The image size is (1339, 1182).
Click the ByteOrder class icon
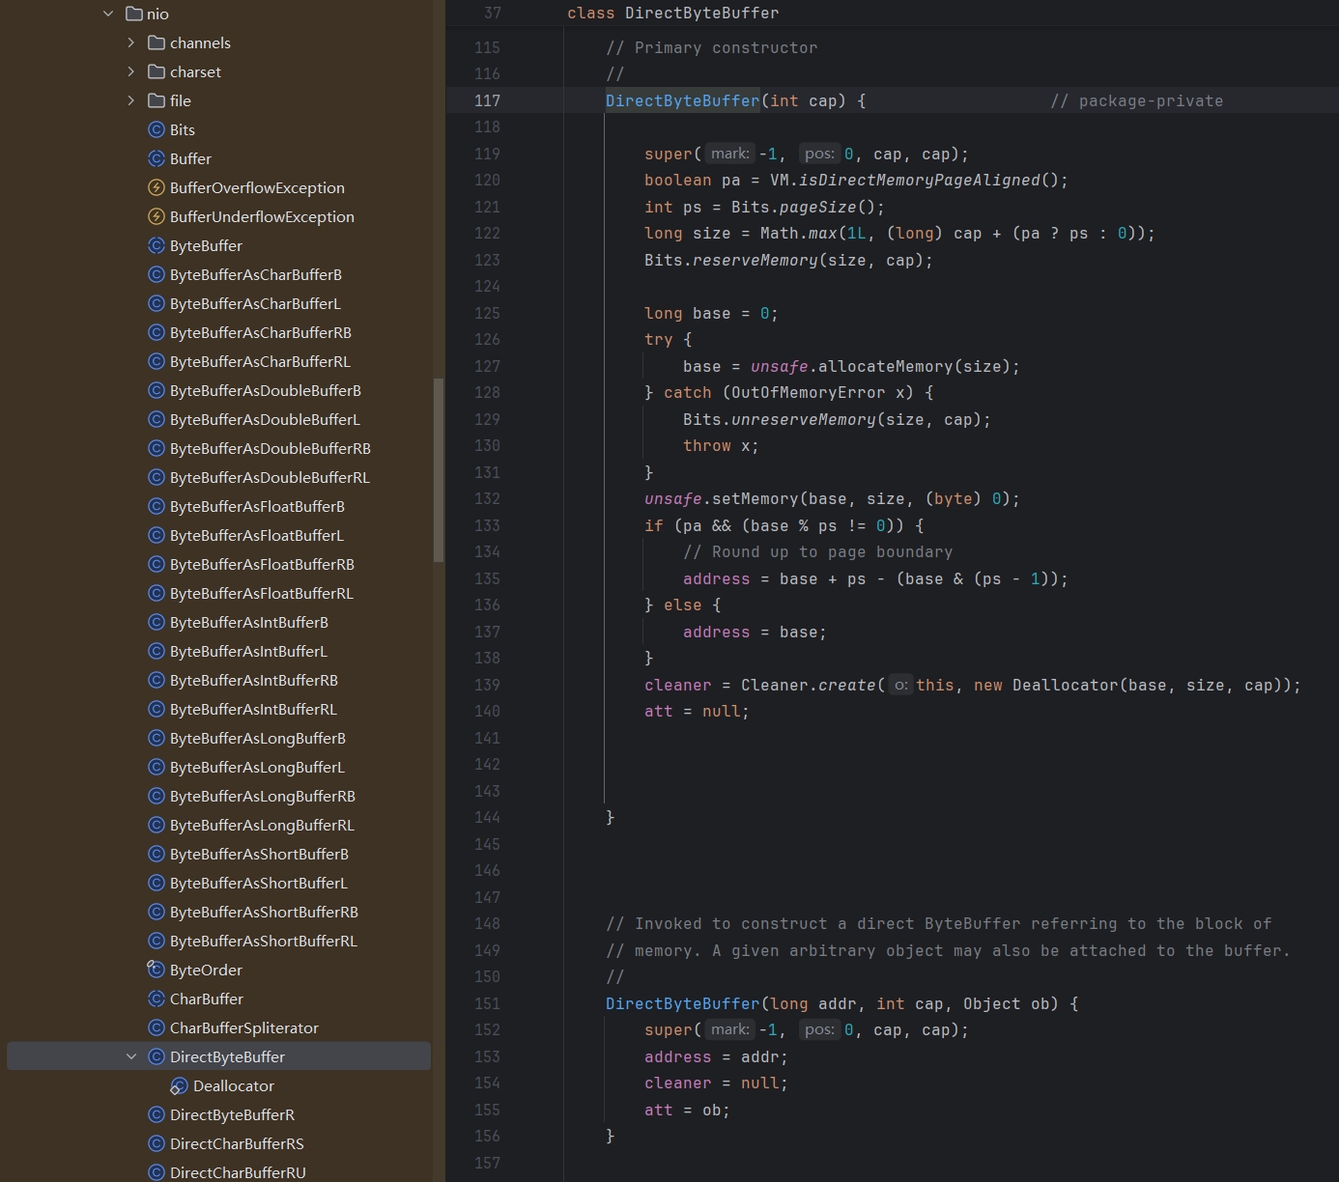pos(157,970)
